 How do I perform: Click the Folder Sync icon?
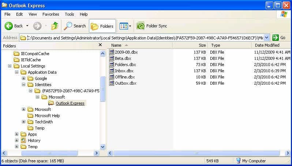click(x=141, y=26)
